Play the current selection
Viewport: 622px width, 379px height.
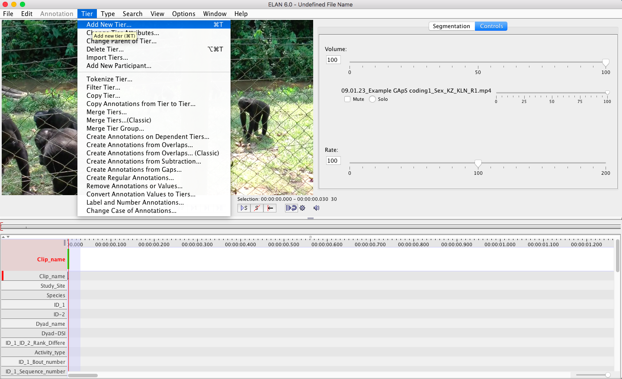click(244, 208)
